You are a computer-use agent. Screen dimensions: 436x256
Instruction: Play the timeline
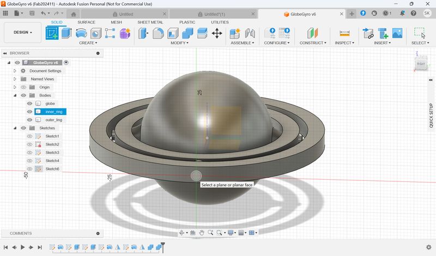22,247
